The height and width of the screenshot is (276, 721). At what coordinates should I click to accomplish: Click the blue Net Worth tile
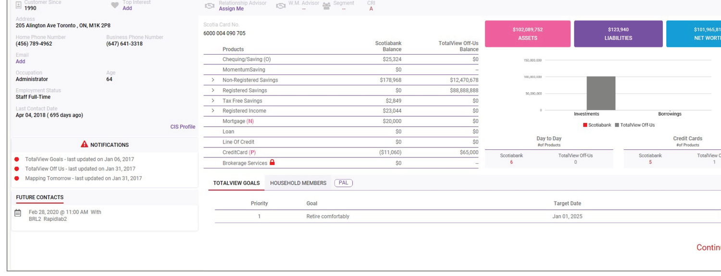(x=694, y=34)
